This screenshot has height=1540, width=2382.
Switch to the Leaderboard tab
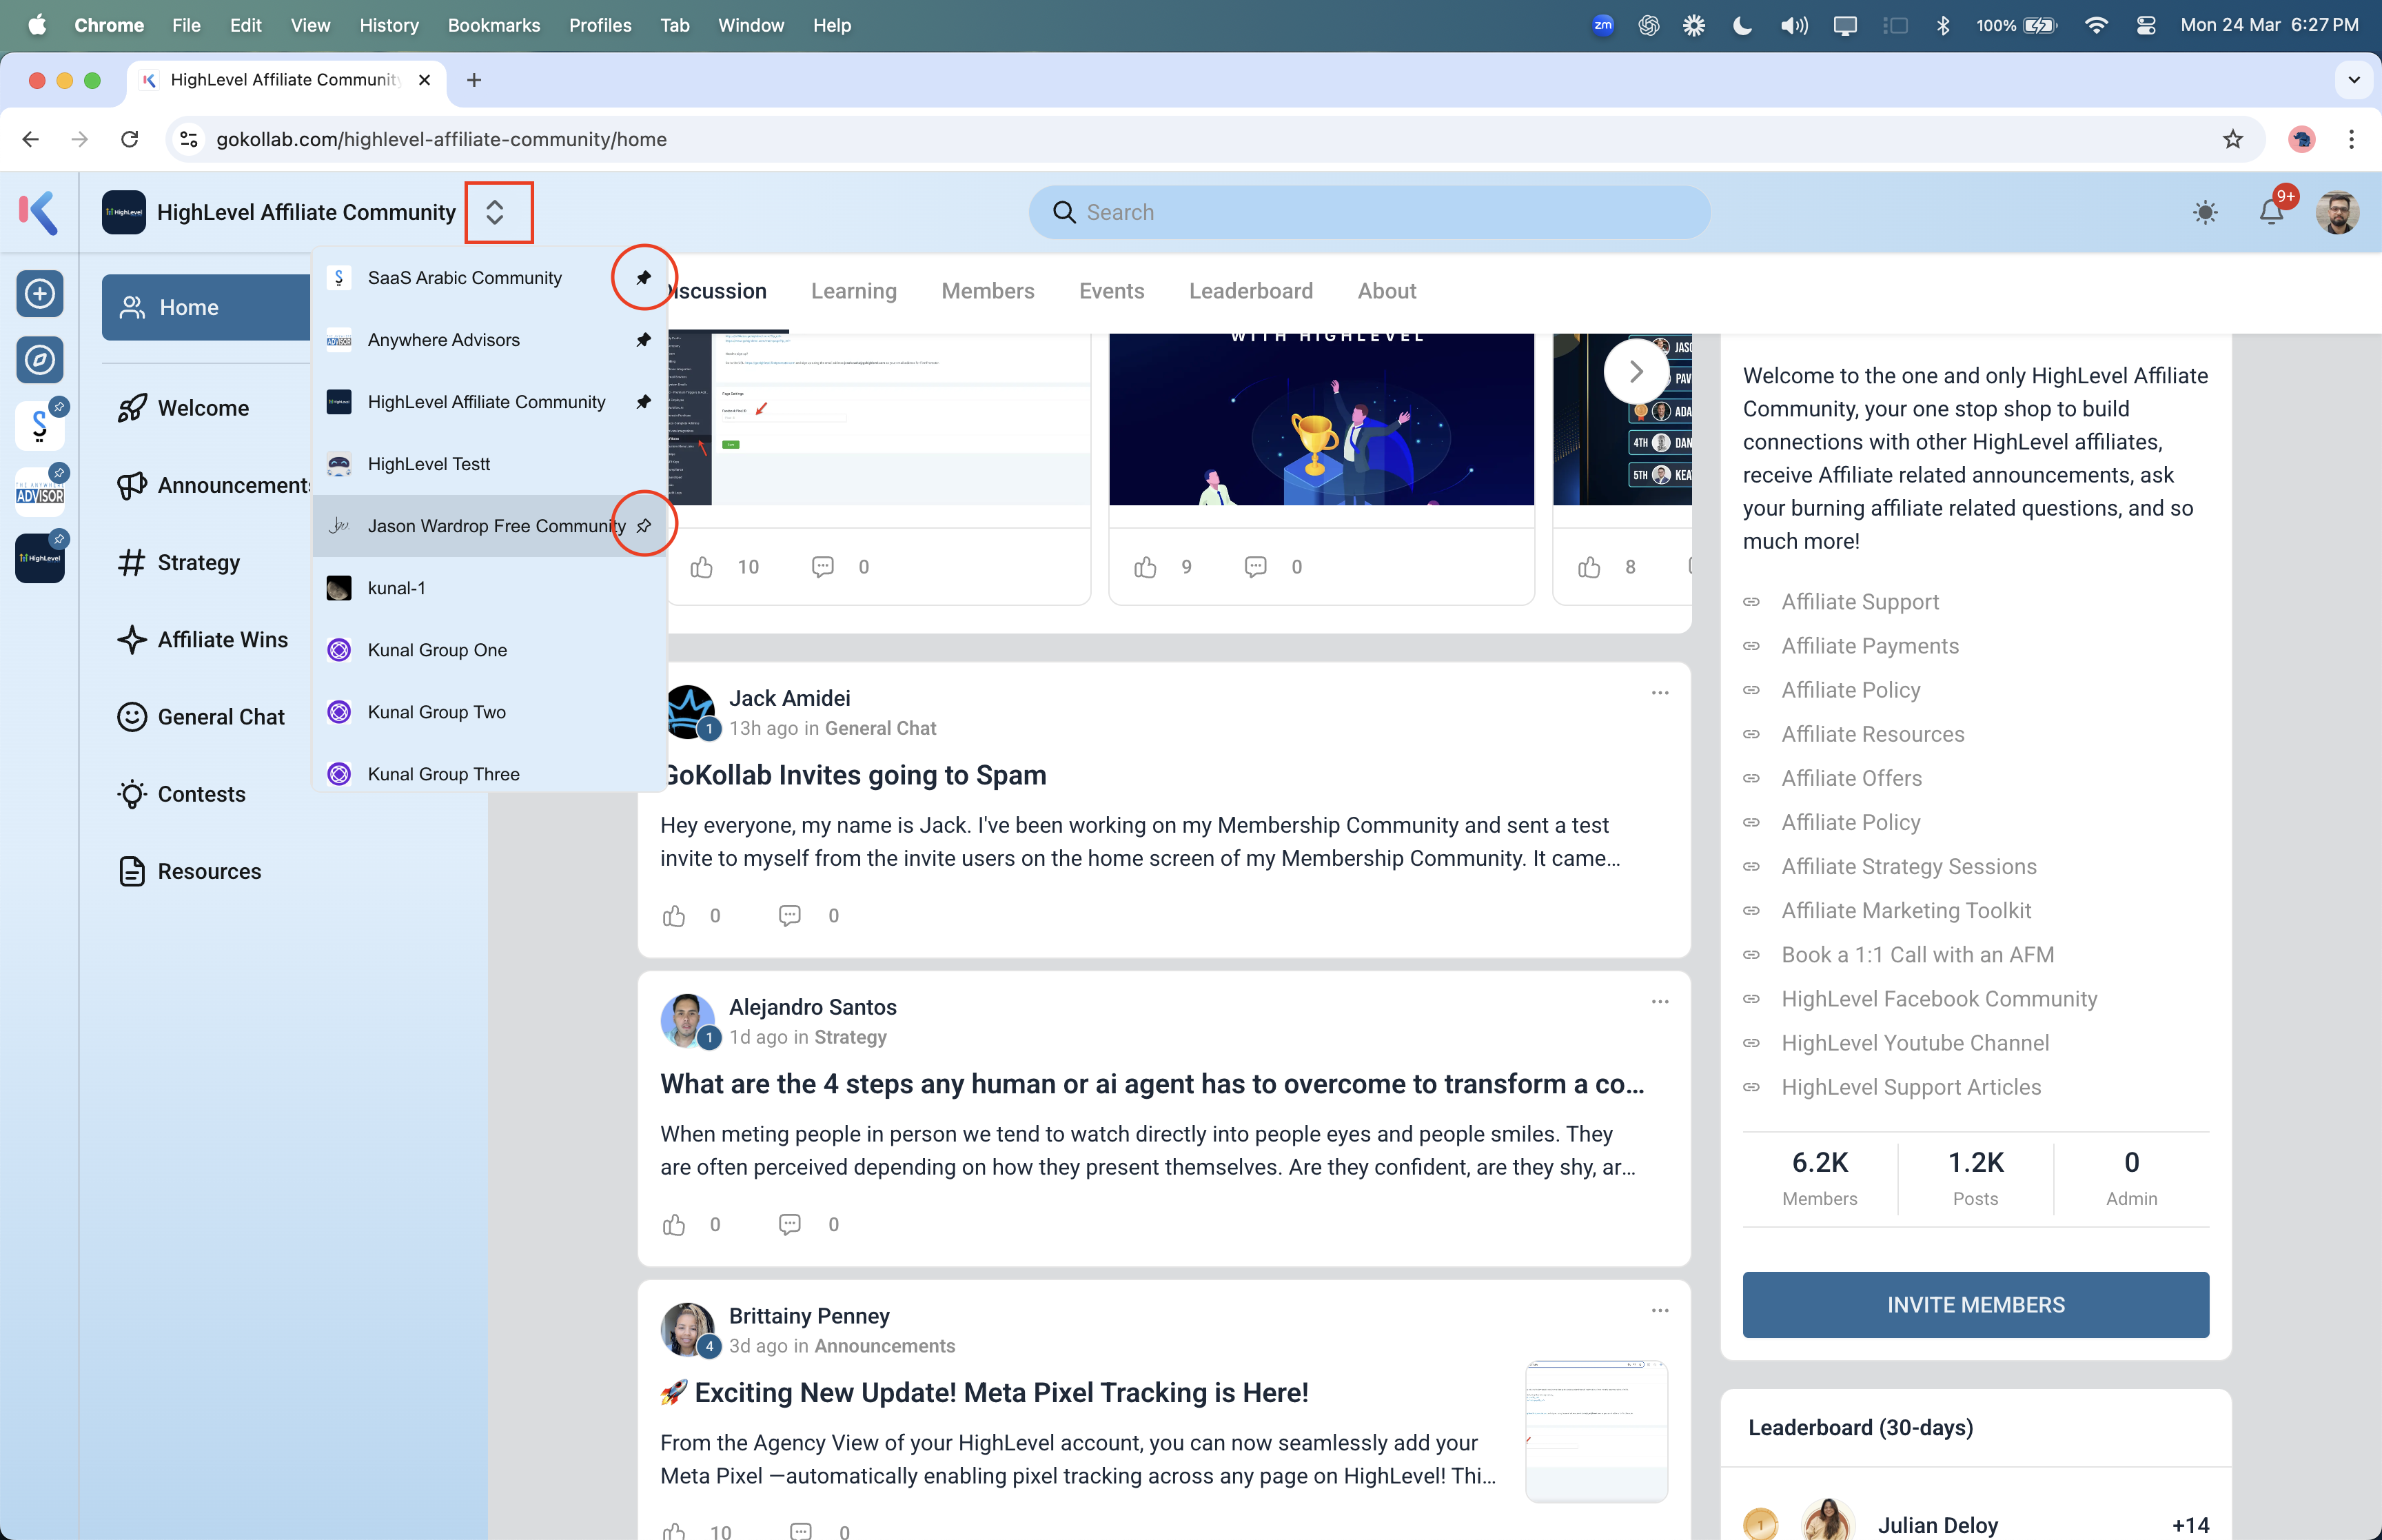coord(1250,291)
